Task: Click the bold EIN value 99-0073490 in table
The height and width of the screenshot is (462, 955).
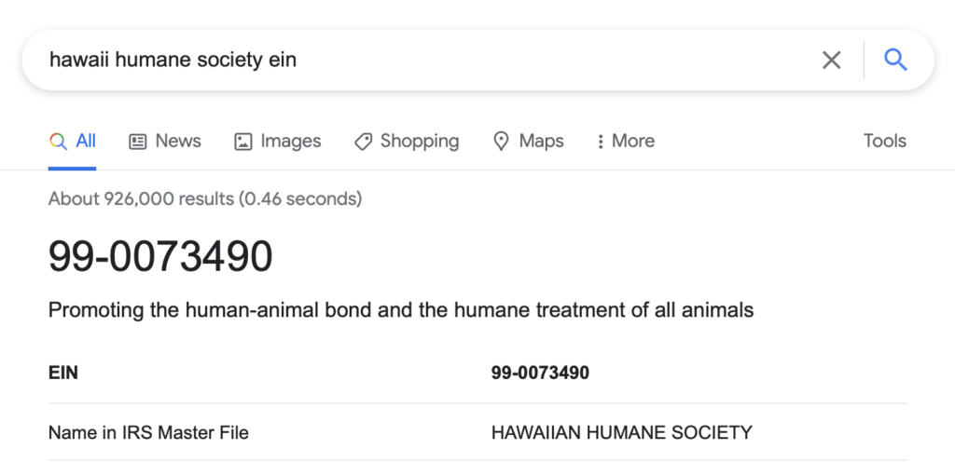Action: point(540,373)
